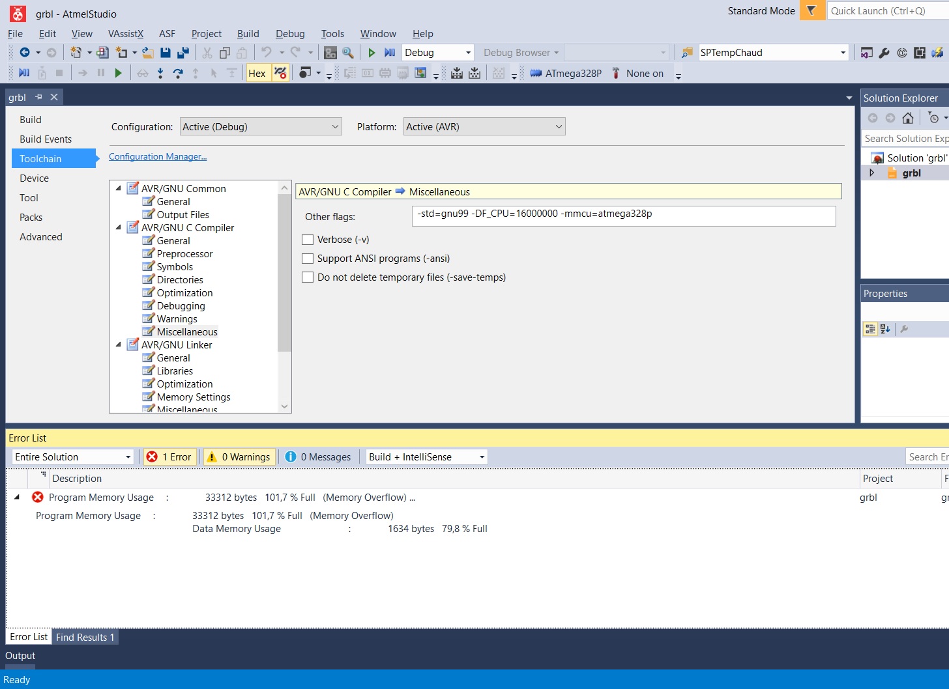Open the Platform dropdown showing Active (AVR)

tap(484, 126)
